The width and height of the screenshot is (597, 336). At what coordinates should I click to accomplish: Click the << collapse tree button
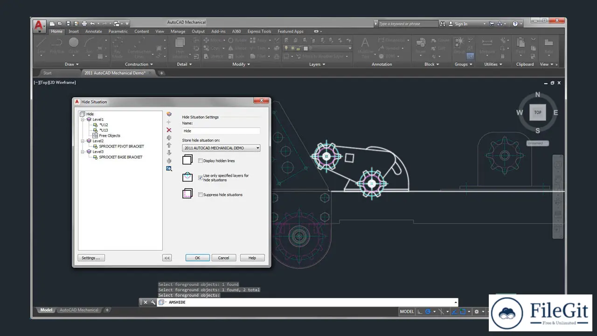click(167, 258)
